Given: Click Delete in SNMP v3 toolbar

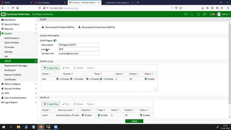Looking at the screenshot, I should tap(79, 104).
